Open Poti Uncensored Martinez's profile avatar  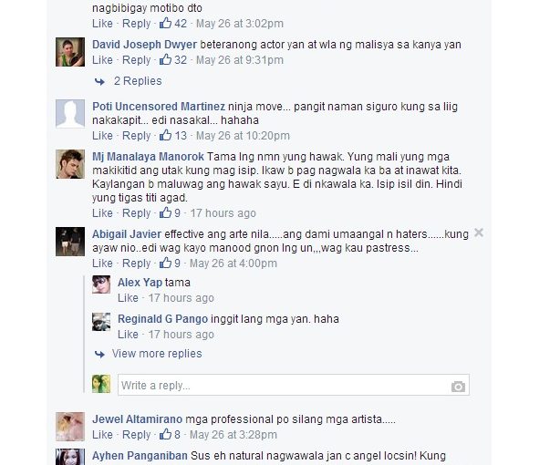(x=70, y=114)
